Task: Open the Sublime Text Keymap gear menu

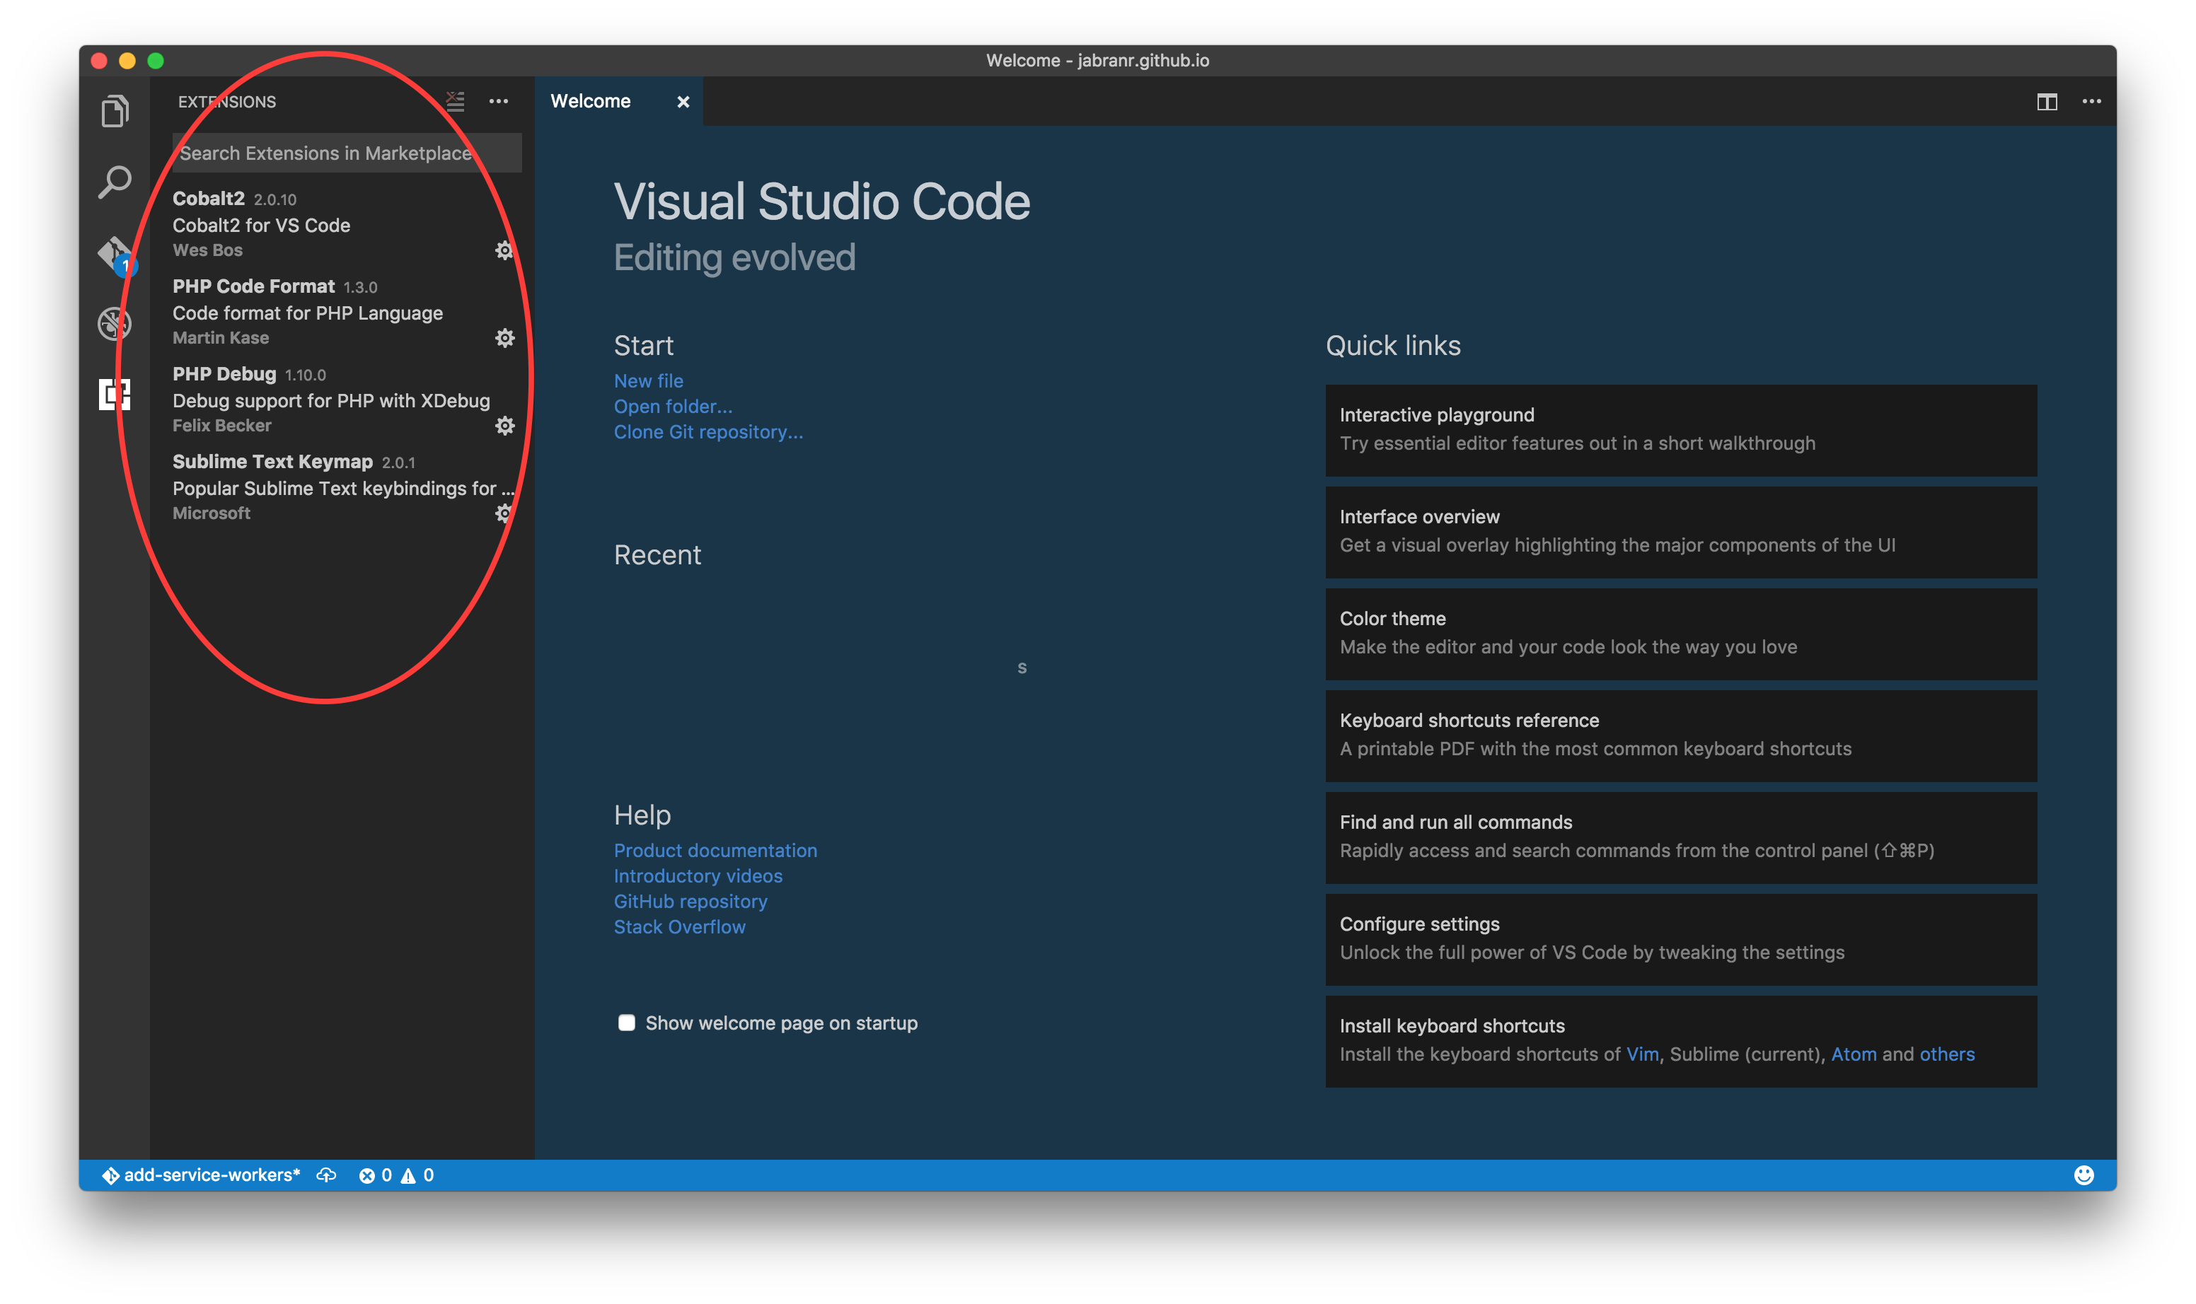Action: [x=504, y=513]
